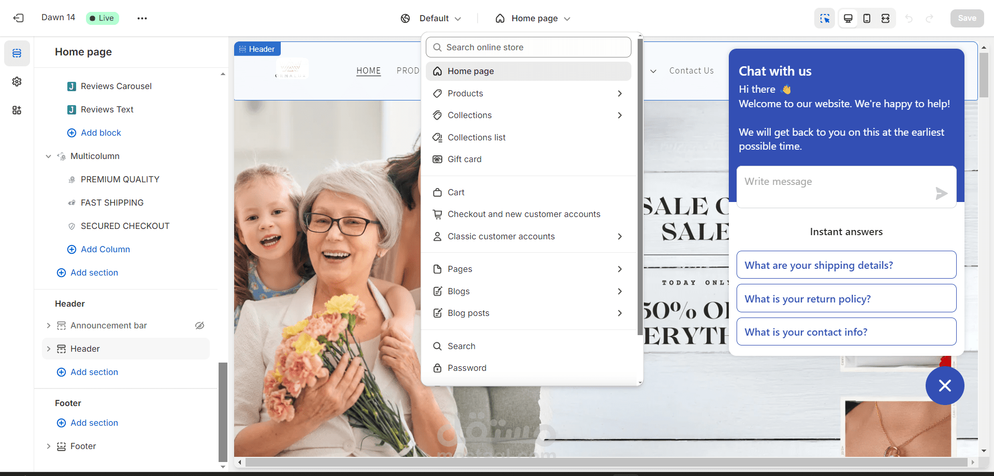Select Search template menu item
Viewport: 994px width, 476px height.
point(528,346)
